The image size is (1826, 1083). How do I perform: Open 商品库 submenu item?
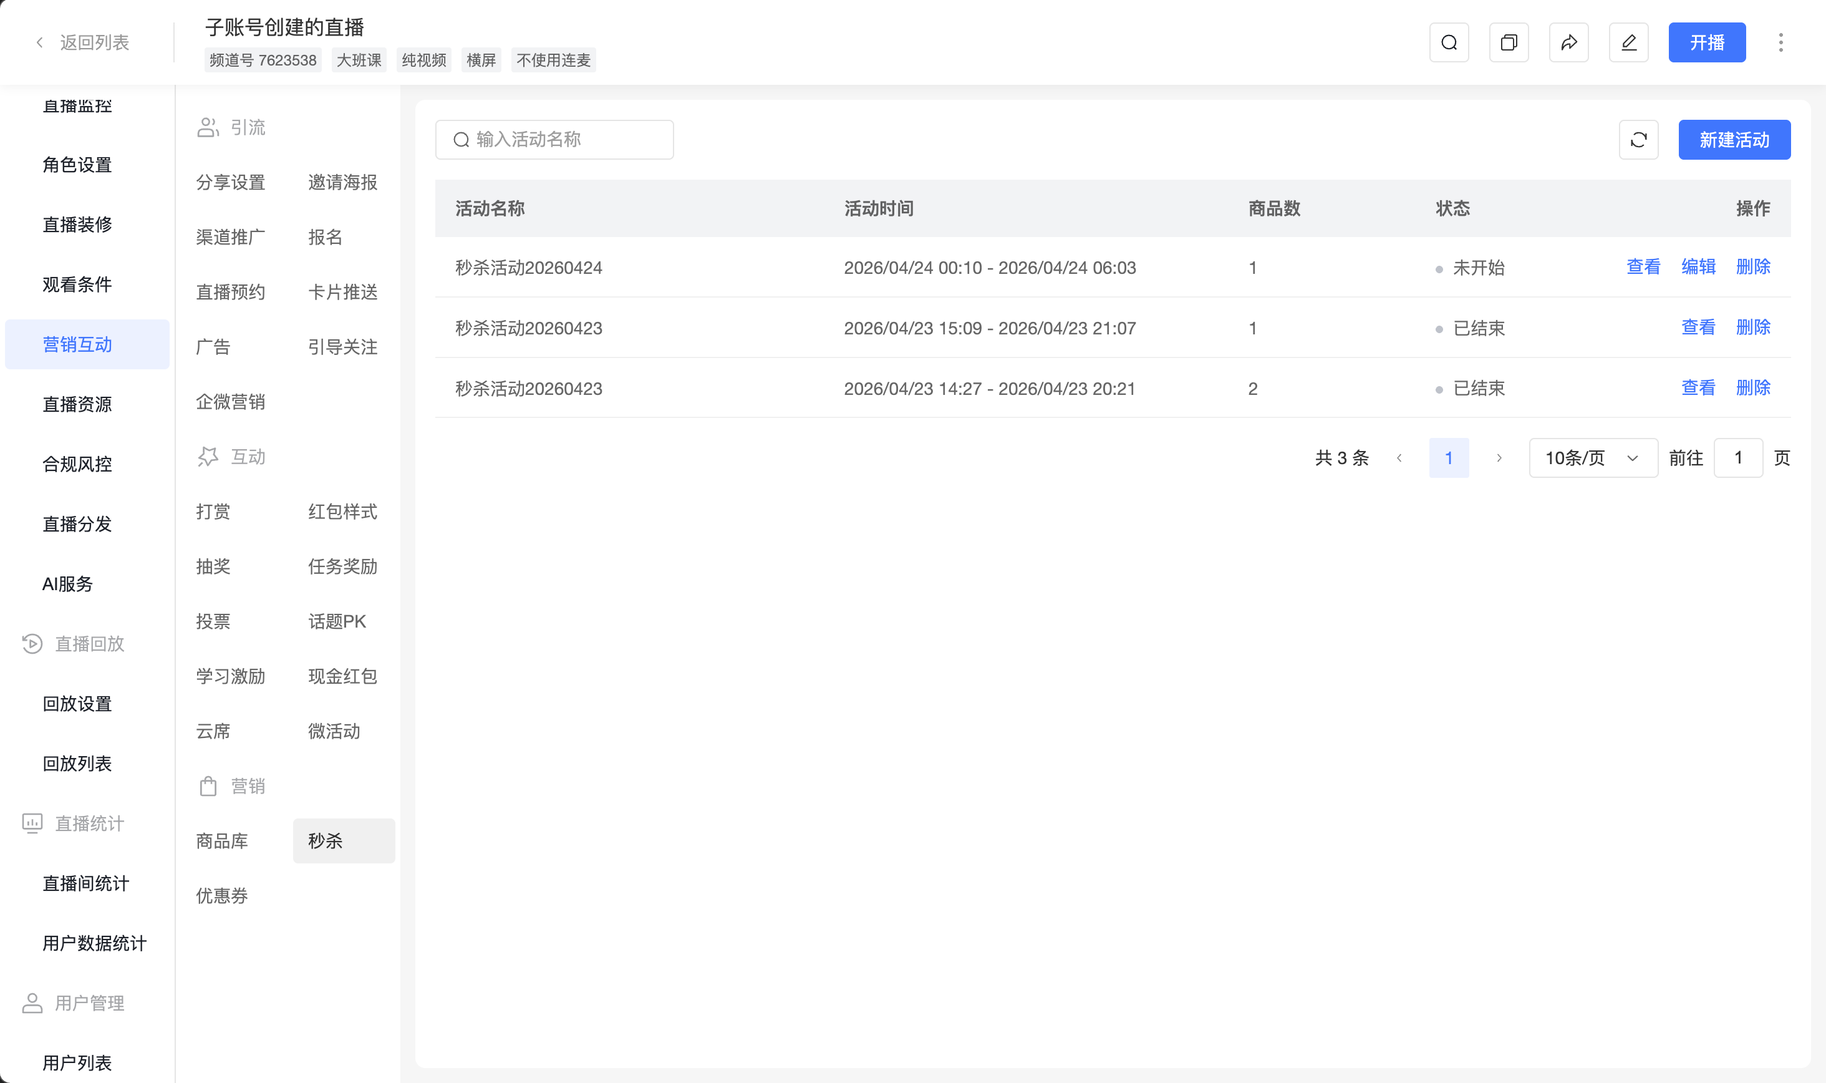(222, 841)
